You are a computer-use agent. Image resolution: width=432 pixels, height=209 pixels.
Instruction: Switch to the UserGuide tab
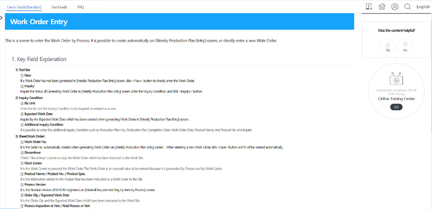(x=60, y=7)
